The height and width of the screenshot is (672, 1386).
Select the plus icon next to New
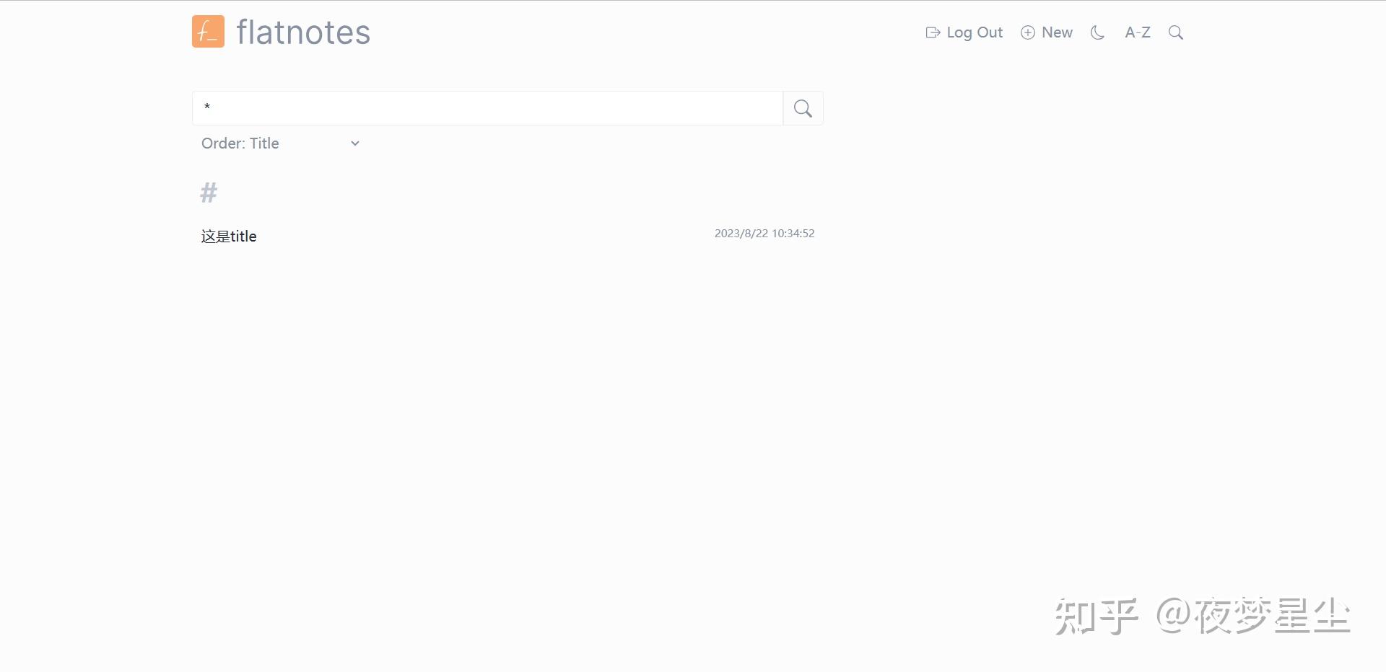coord(1027,32)
